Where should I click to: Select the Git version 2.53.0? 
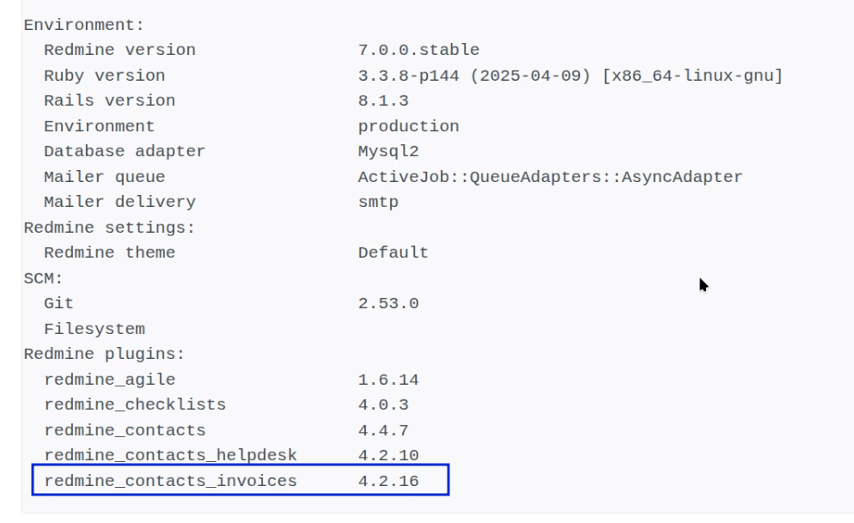pyautogui.click(x=388, y=303)
